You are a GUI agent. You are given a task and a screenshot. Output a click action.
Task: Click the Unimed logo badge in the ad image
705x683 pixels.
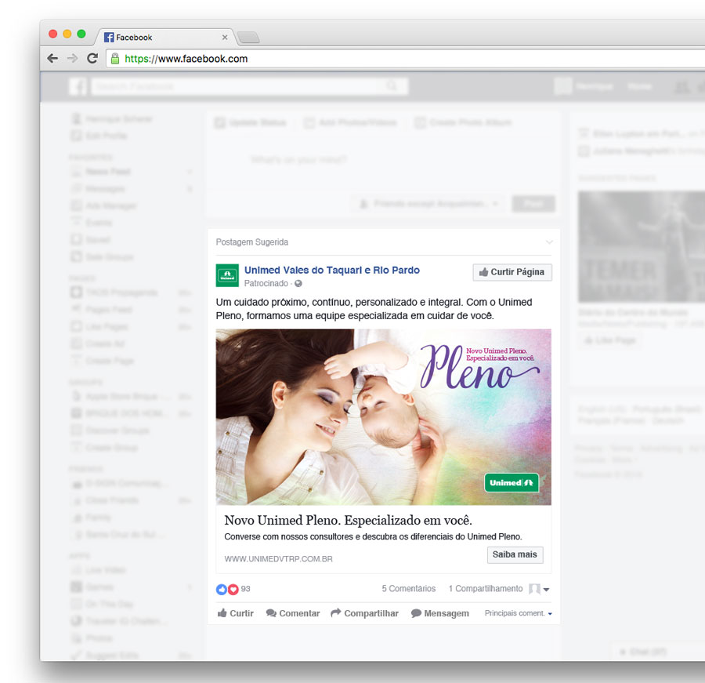[x=512, y=482]
